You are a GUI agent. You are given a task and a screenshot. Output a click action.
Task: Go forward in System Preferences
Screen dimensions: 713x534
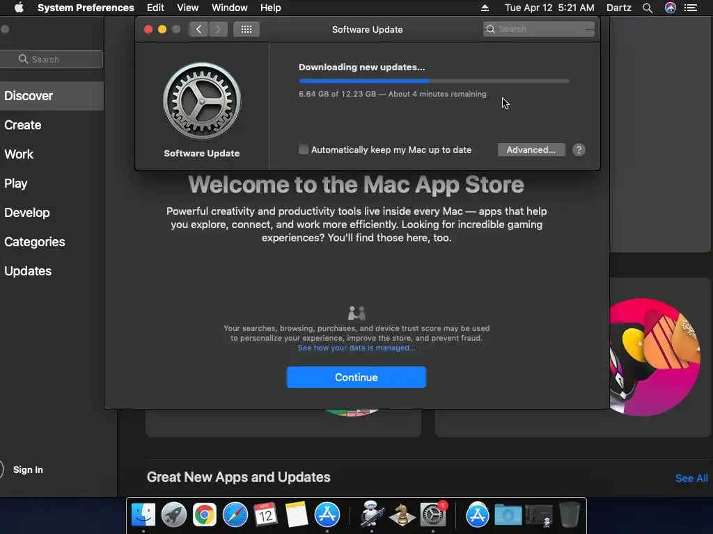coord(218,29)
